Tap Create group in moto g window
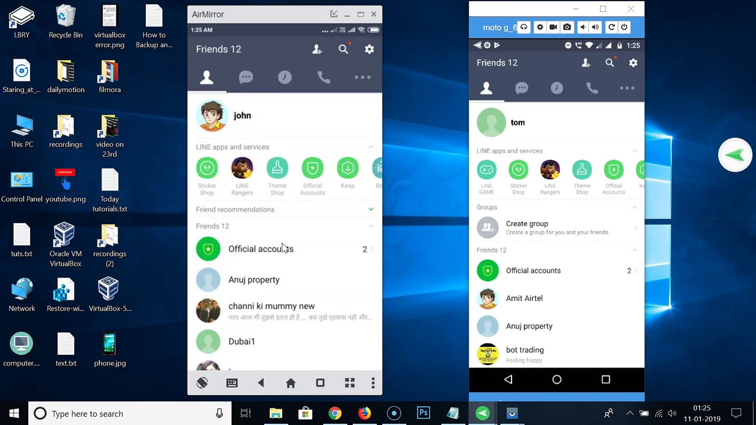The image size is (756, 425). (556, 227)
